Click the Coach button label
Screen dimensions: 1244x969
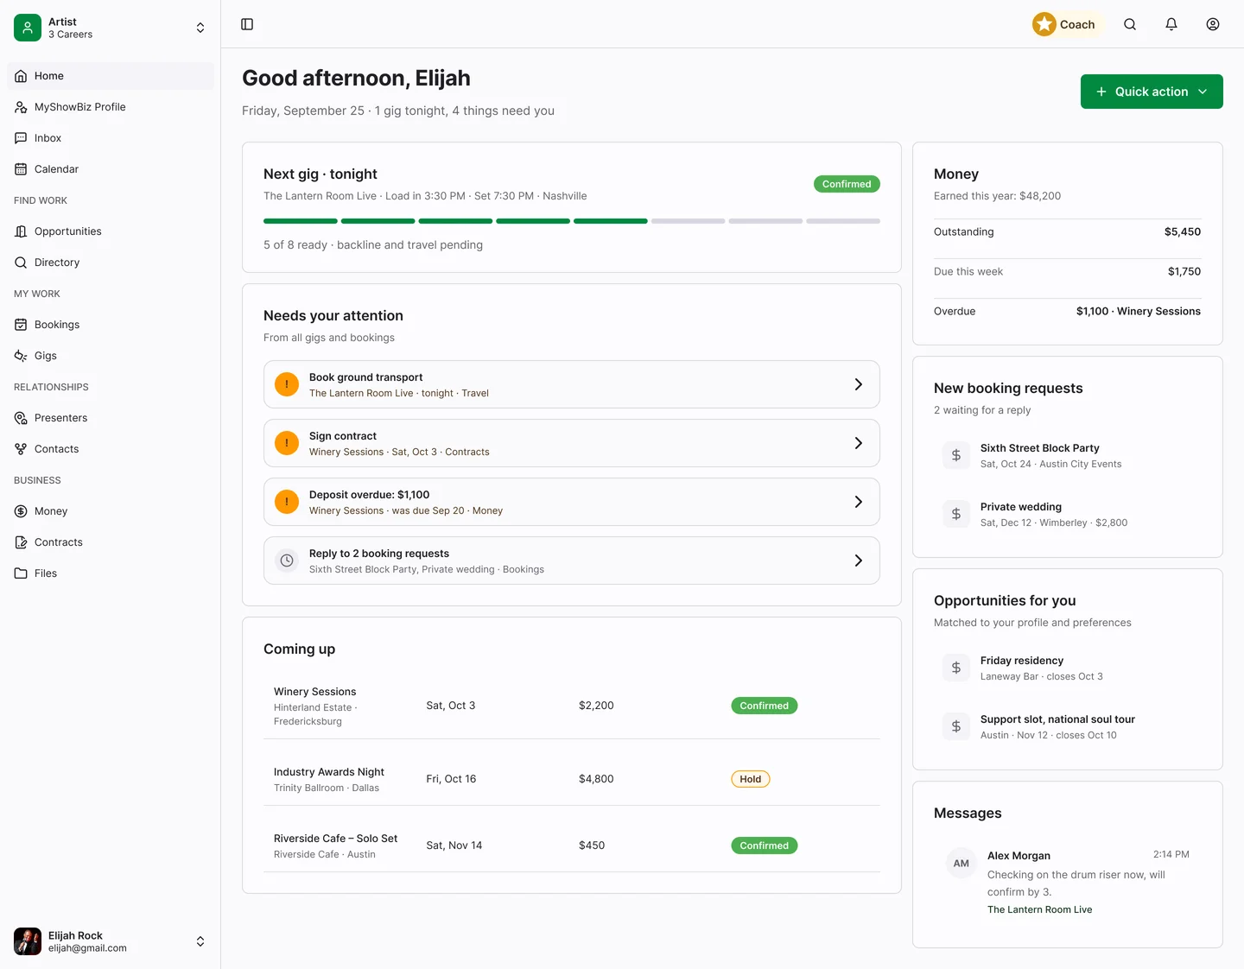[1077, 24]
